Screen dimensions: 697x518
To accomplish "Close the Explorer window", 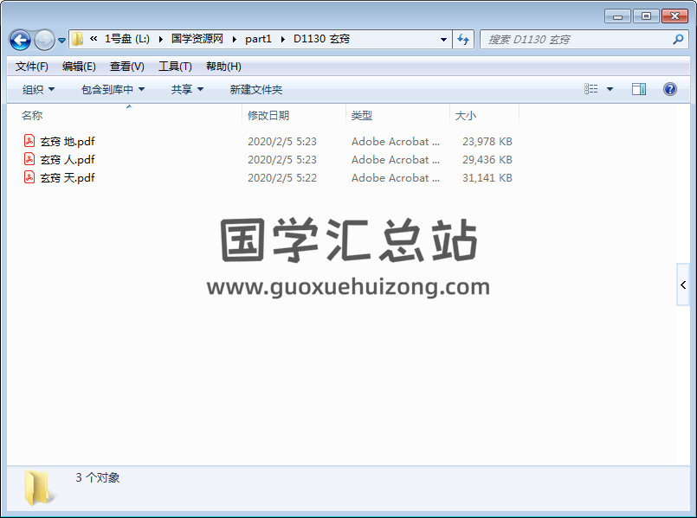I will click(674, 16).
